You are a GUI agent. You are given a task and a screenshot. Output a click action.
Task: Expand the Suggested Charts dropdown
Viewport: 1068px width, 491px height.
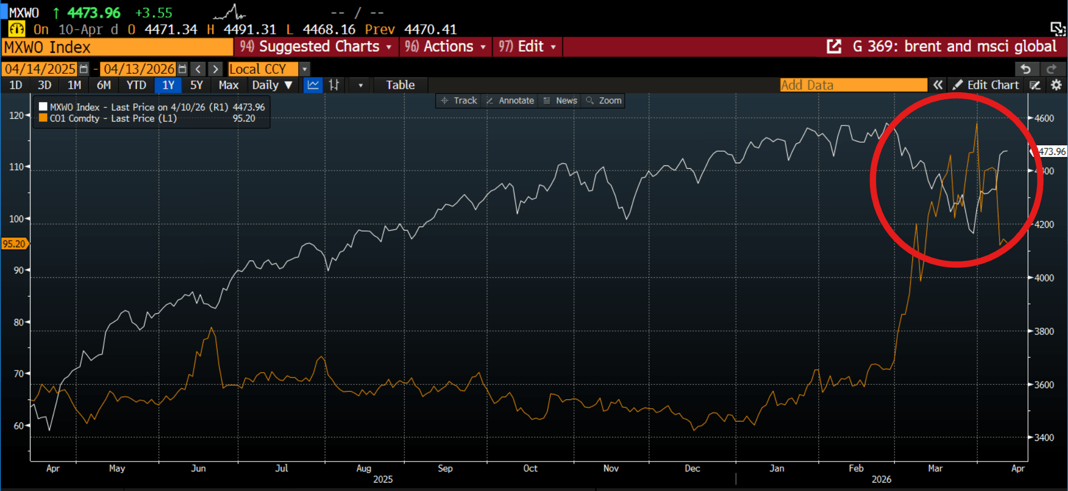point(316,47)
